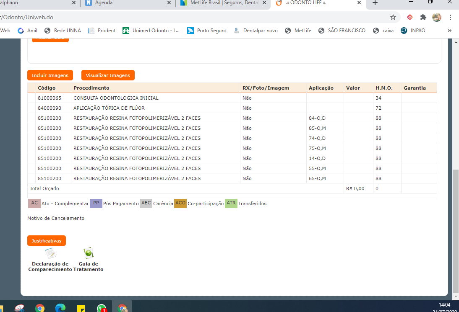Open the Chrome profile avatar
459x312 pixels.
pos(436,17)
